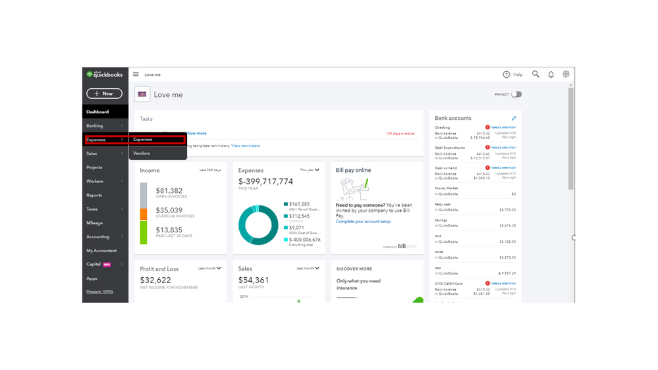The image size is (658, 370).
Task: Click the Prepare 1099s link
Action: pyautogui.click(x=99, y=292)
